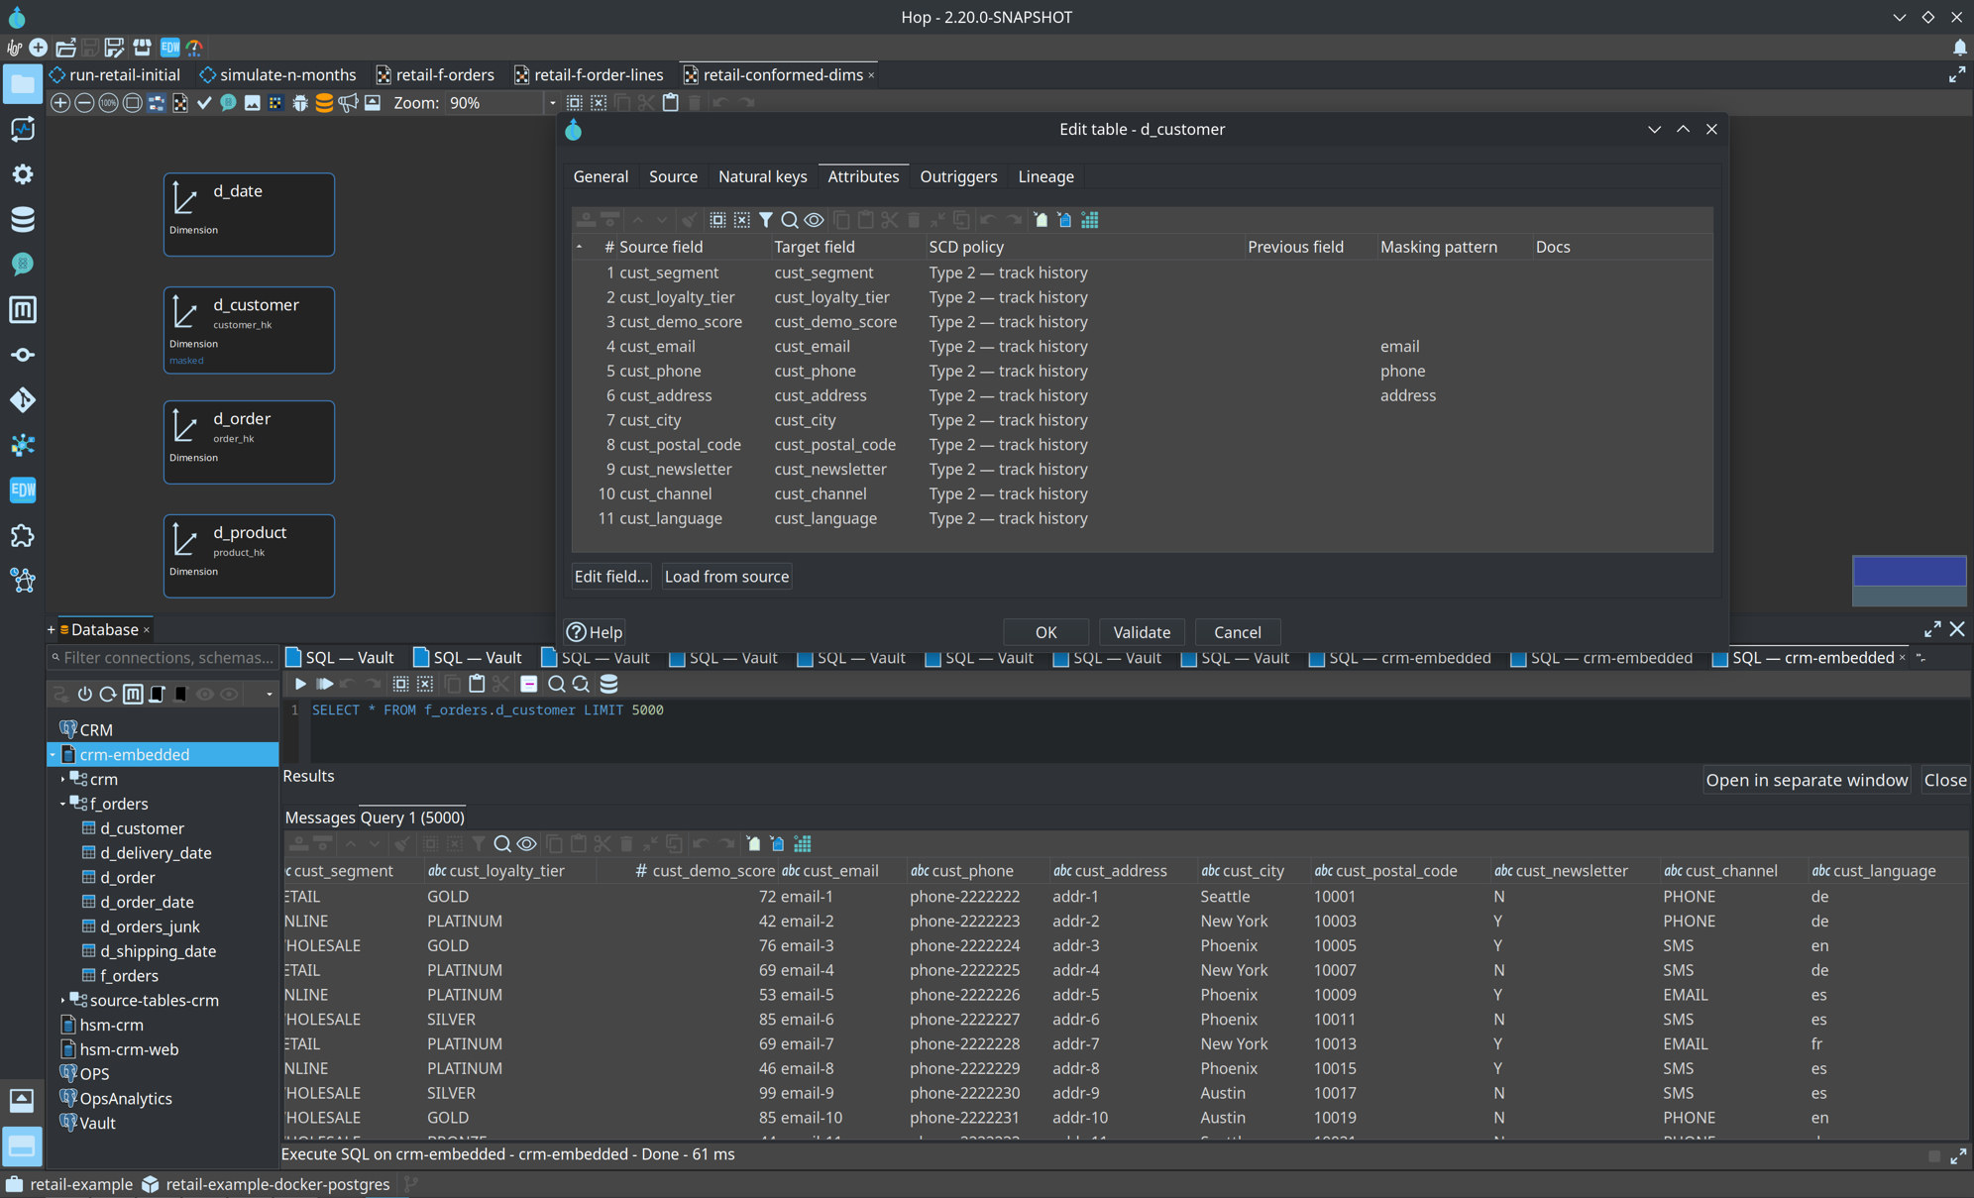Click the refresh icon in Database panel toolbar
The image size is (1974, 1198).
coord(108,694)
